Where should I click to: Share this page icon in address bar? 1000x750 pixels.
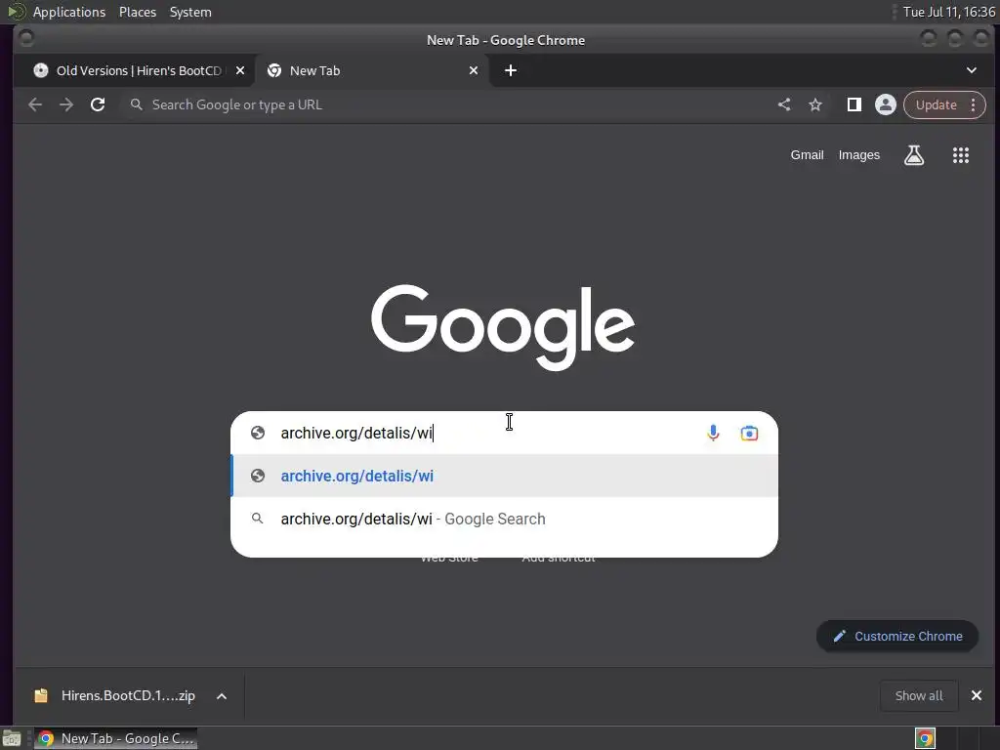(x=784, y=104)
